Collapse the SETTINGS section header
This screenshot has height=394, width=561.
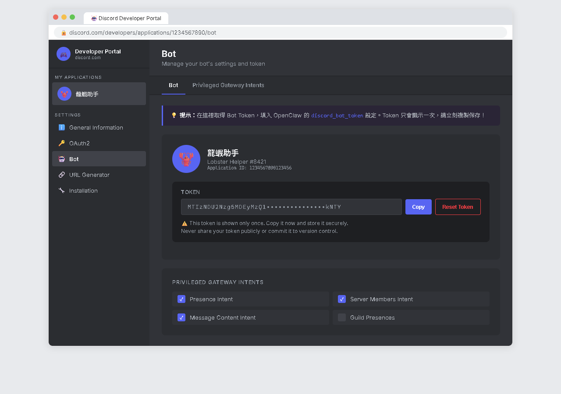[x=67, y=115]
